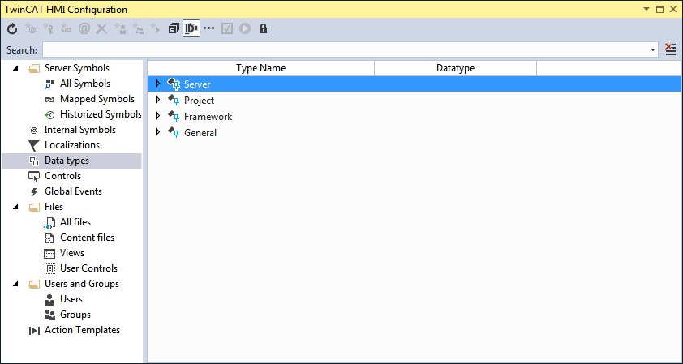Click the refresh icon in the toolbar

[12, 29]
